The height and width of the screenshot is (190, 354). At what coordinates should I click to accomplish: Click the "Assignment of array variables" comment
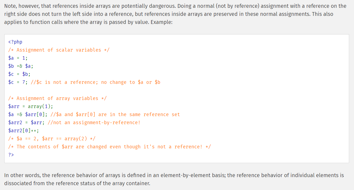pos(57,98)
